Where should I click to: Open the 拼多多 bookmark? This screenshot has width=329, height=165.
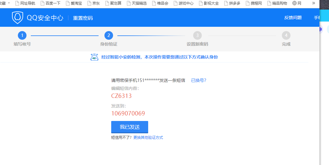[x=232, y=3]
